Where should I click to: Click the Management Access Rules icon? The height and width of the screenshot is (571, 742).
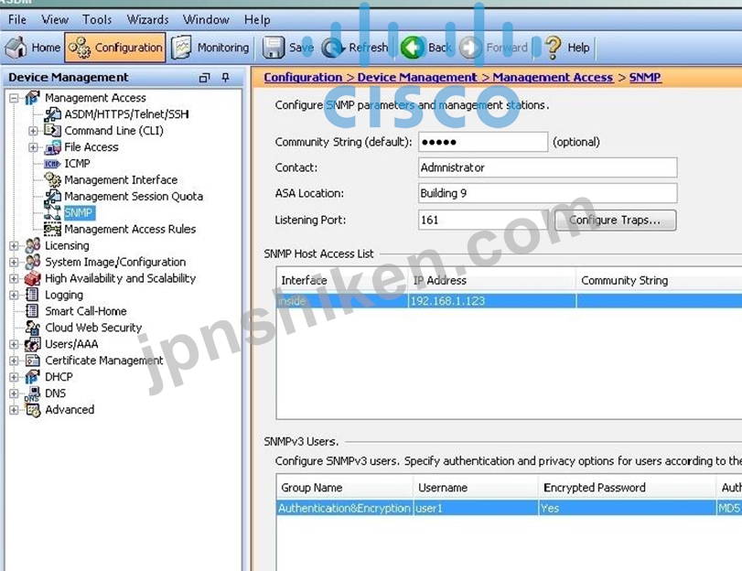pos(52,229)
